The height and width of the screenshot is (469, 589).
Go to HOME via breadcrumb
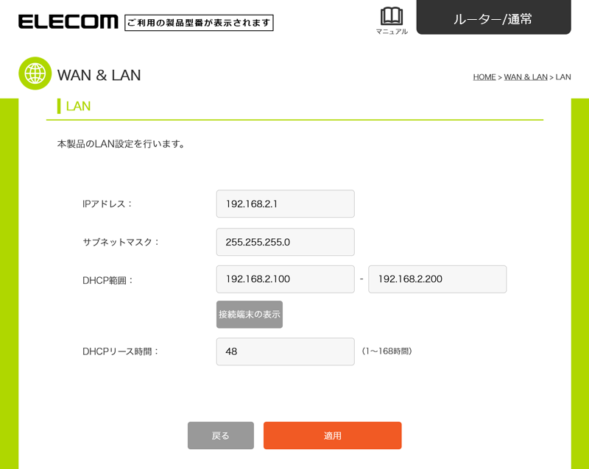click(x=484, y=77)
